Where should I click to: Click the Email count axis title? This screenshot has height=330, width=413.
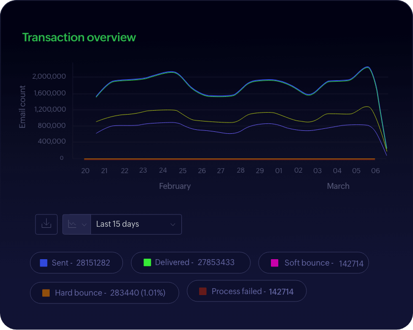tap(23, 107)
